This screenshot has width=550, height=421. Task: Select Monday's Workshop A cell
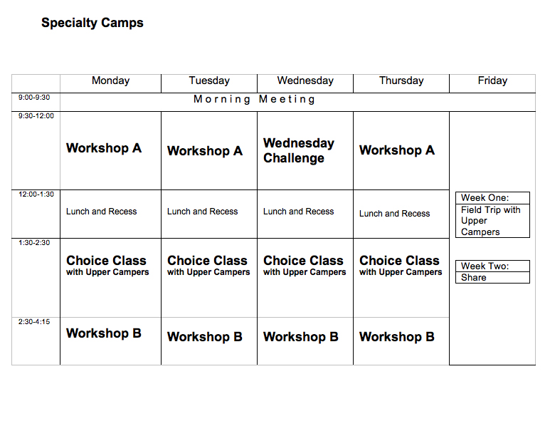pos(104,148)
